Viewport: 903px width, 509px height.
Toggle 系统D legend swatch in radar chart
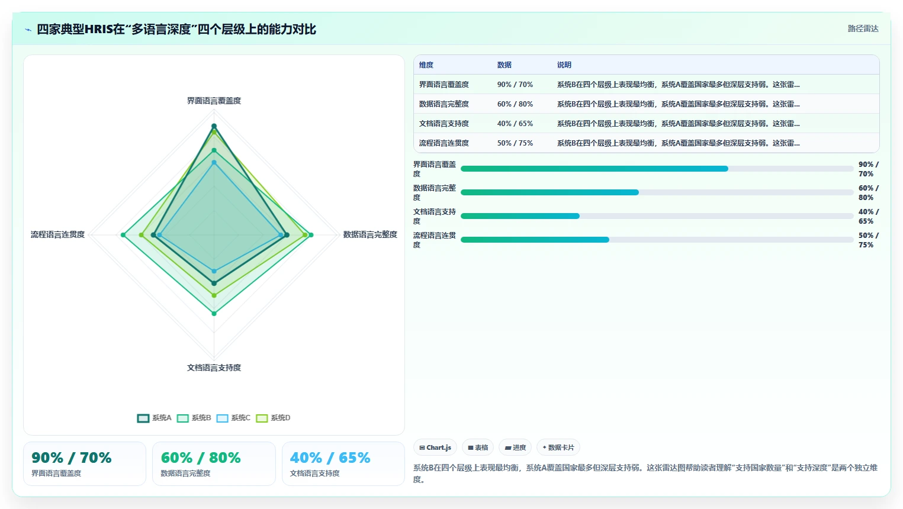tap(262, 418)
